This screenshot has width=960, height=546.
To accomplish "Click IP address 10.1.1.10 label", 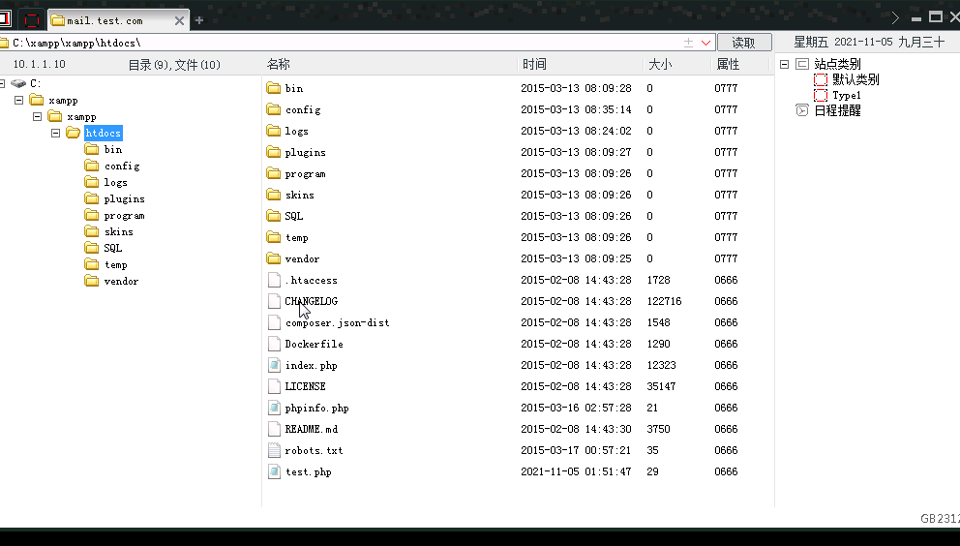I will coord(39,64).
